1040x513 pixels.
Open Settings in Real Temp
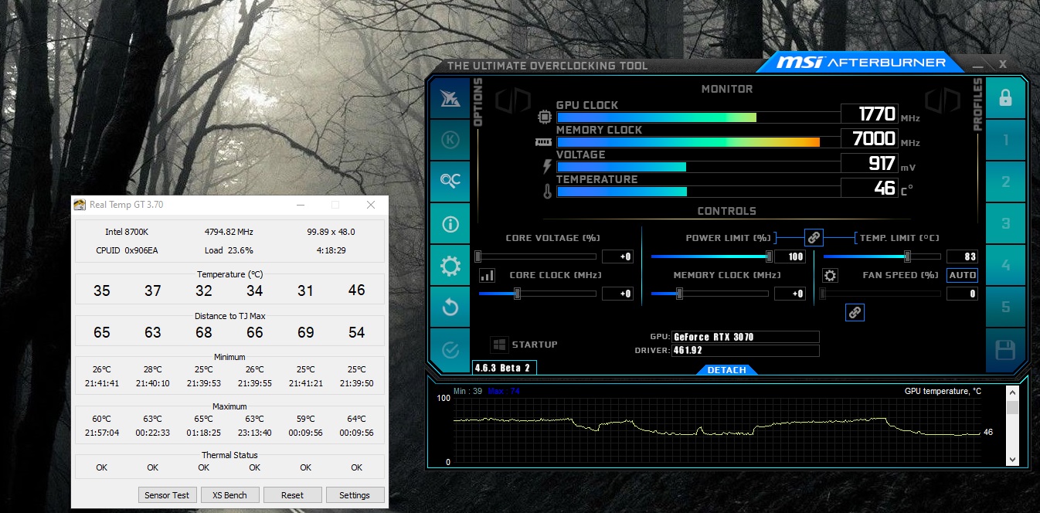tap(355, 495)
